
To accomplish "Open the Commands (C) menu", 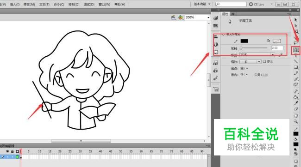I will click(59, 4).
